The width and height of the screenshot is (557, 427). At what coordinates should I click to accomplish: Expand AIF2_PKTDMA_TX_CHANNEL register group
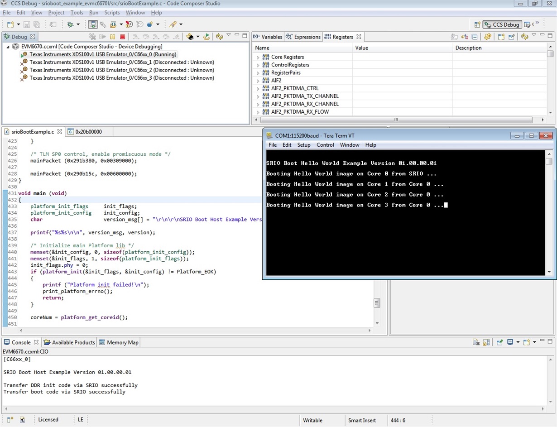pos(258,96)
